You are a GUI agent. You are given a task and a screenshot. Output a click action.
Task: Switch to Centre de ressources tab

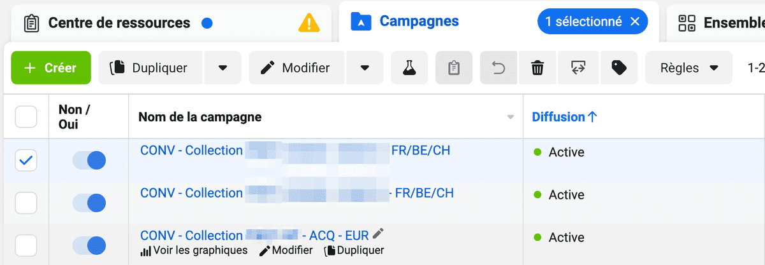(119, 24)
